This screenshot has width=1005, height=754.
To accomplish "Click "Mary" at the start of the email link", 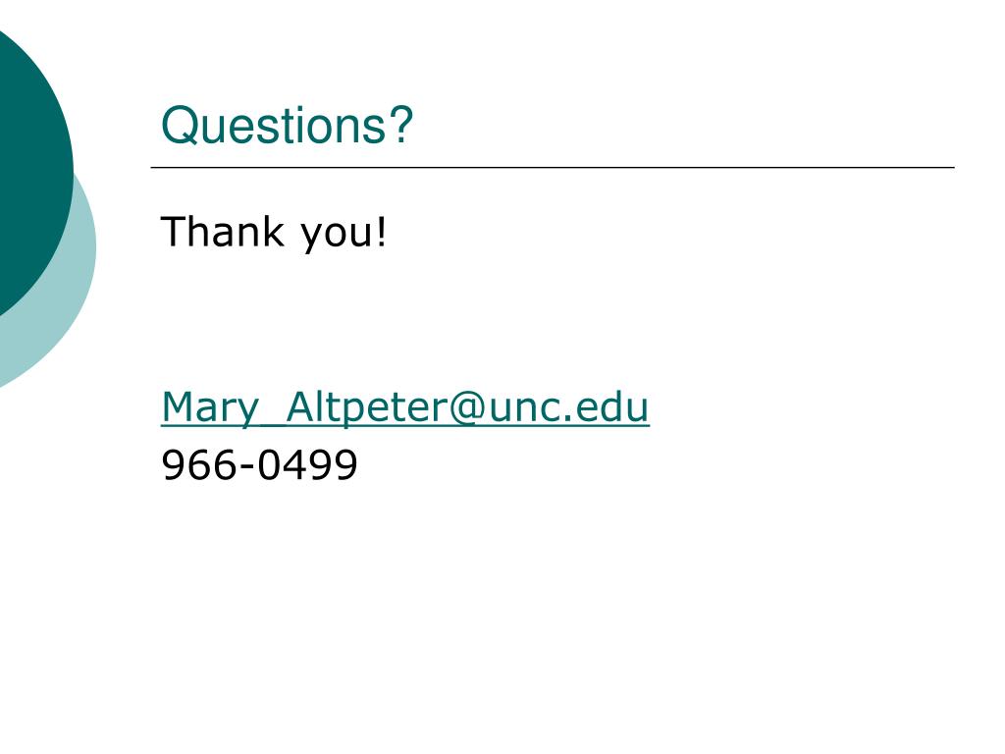I will point(210,407).
